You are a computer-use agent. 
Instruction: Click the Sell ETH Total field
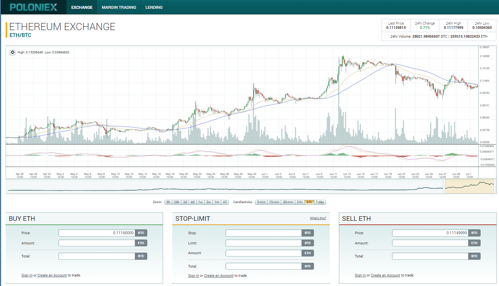[430, 256]
